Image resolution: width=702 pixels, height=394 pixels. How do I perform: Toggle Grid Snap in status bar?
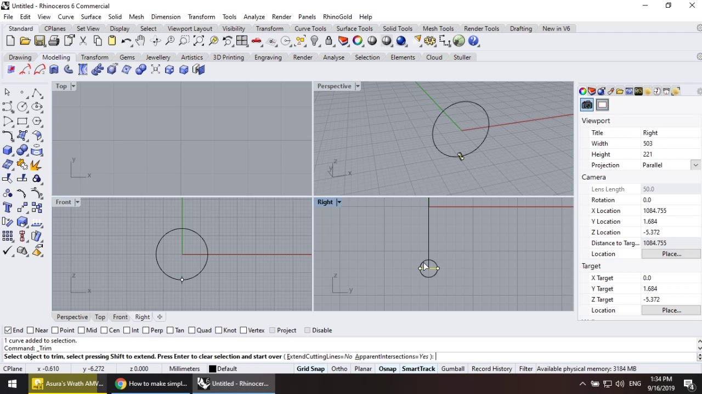(310, 369)
